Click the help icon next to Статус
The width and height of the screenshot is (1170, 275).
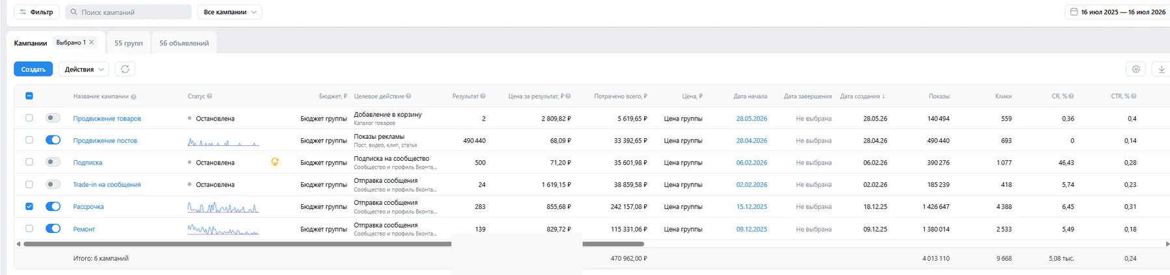click(x=209, y=96)
